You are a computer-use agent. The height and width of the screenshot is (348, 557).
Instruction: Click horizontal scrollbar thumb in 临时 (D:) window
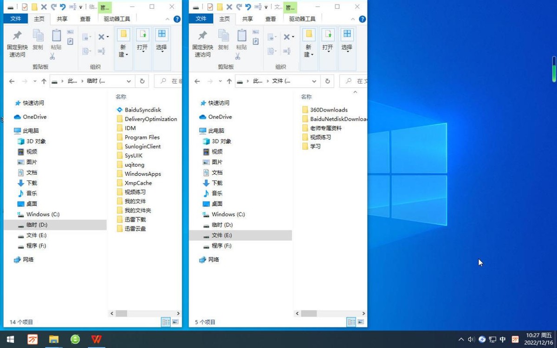pyautogui.click(x=122, y=314)
